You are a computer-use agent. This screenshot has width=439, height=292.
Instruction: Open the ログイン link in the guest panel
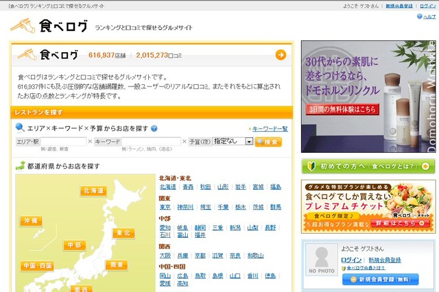[351, 260]
